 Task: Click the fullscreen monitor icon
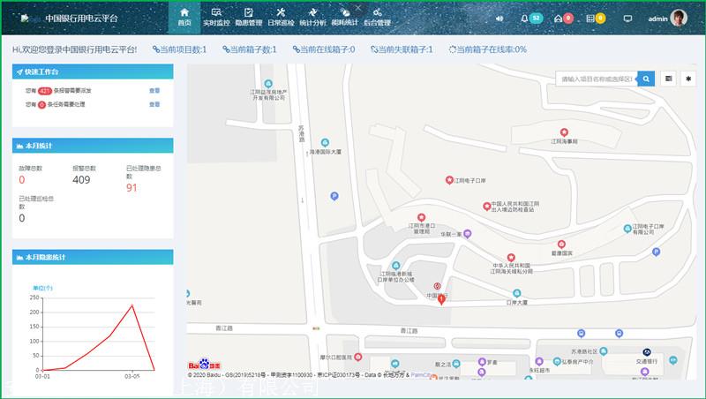click(627, 19)
